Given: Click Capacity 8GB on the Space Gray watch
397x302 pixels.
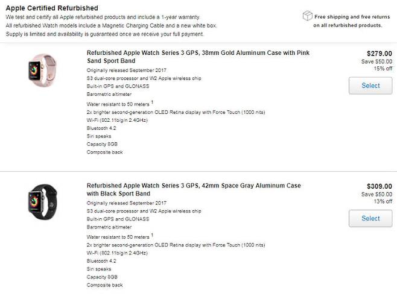Looking at the screenshot, I should 102,277.
